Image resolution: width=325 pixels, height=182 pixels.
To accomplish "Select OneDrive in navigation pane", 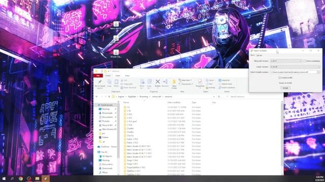I will [x=107, y=147].
